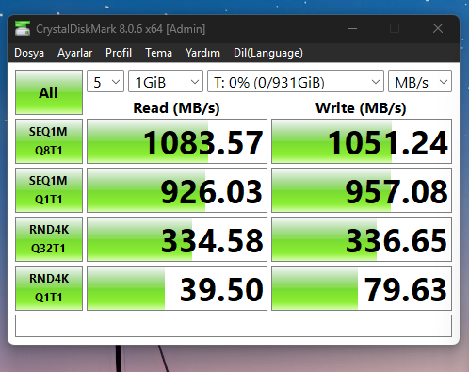This screenshot has width=469, height=372.
Task: Close the CrystalDiskMark window
Action: [x=438, y=29]
